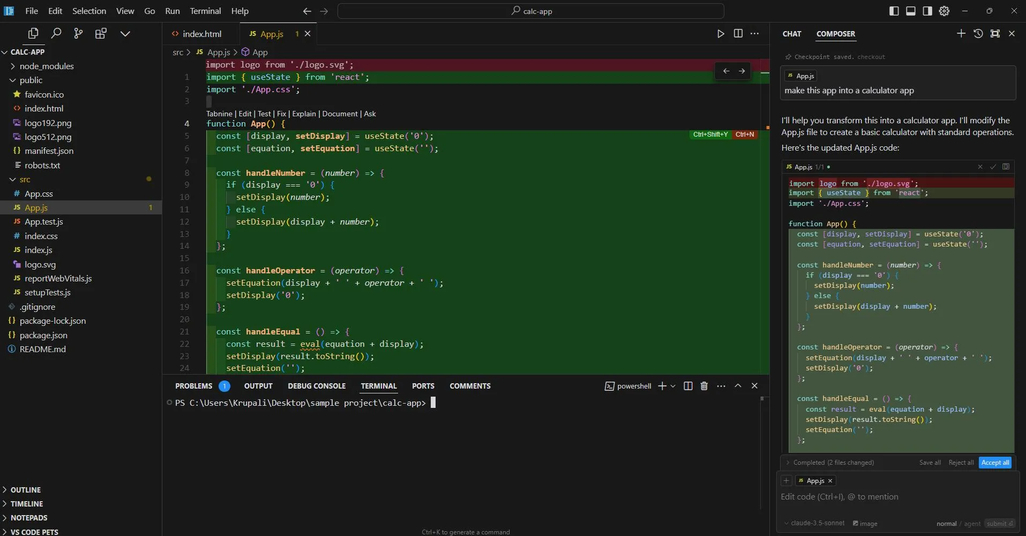Open composer in fullscreen view
Image resolution: width=1026 pixels, height=536 pixels.
point(995,34)
